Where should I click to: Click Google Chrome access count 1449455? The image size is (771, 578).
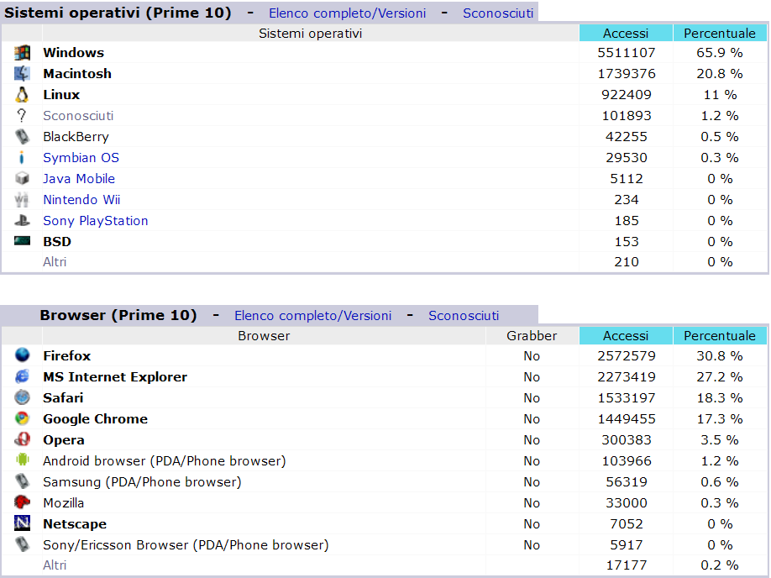(x=627, y=419)
